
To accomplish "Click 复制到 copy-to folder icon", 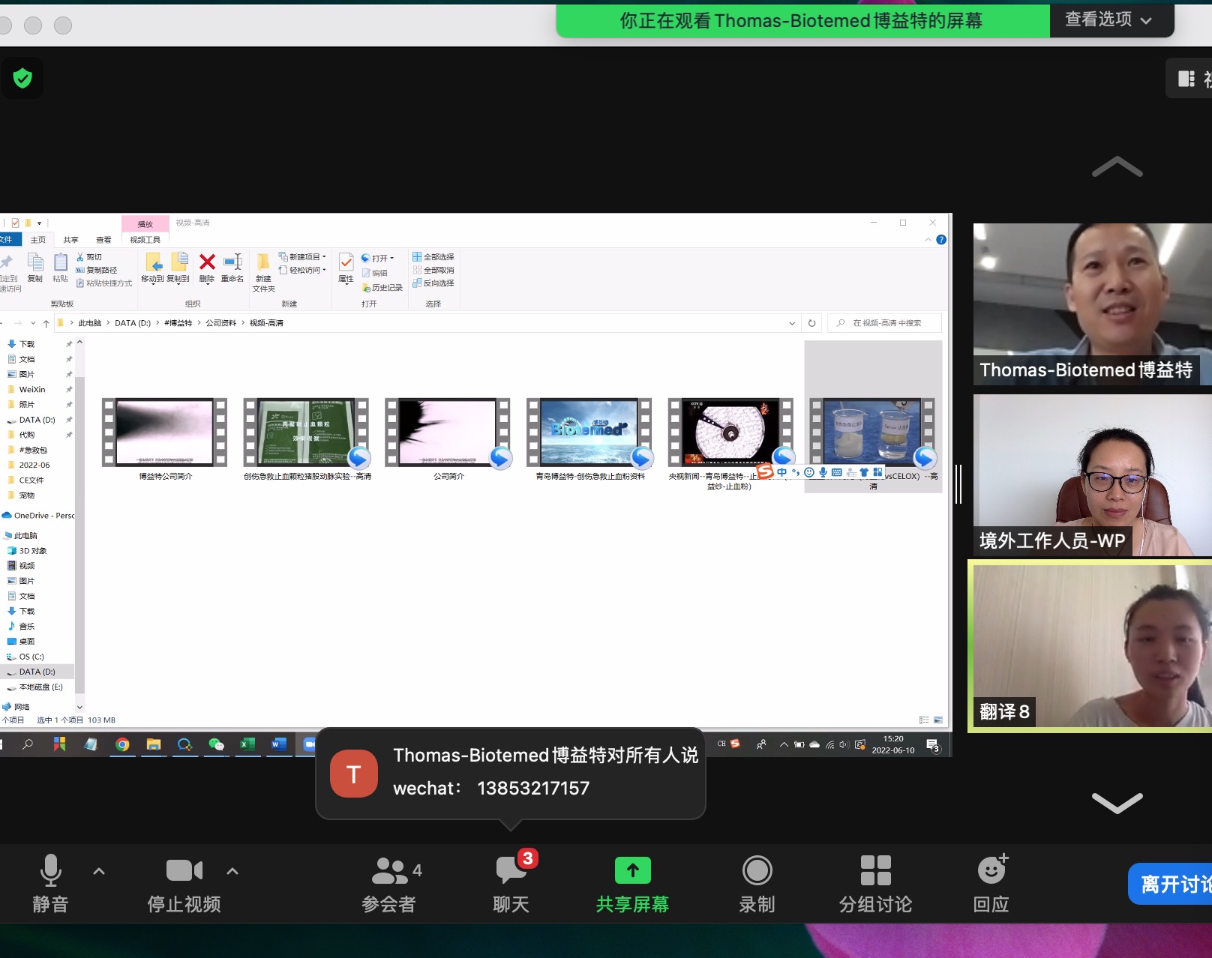I will (x=178, y=268).
